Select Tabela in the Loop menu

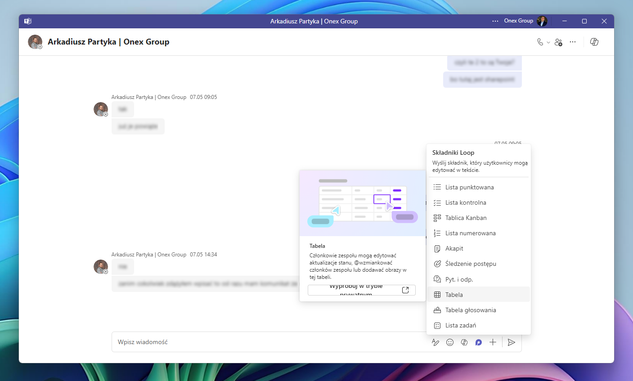[x=479, y=295]
